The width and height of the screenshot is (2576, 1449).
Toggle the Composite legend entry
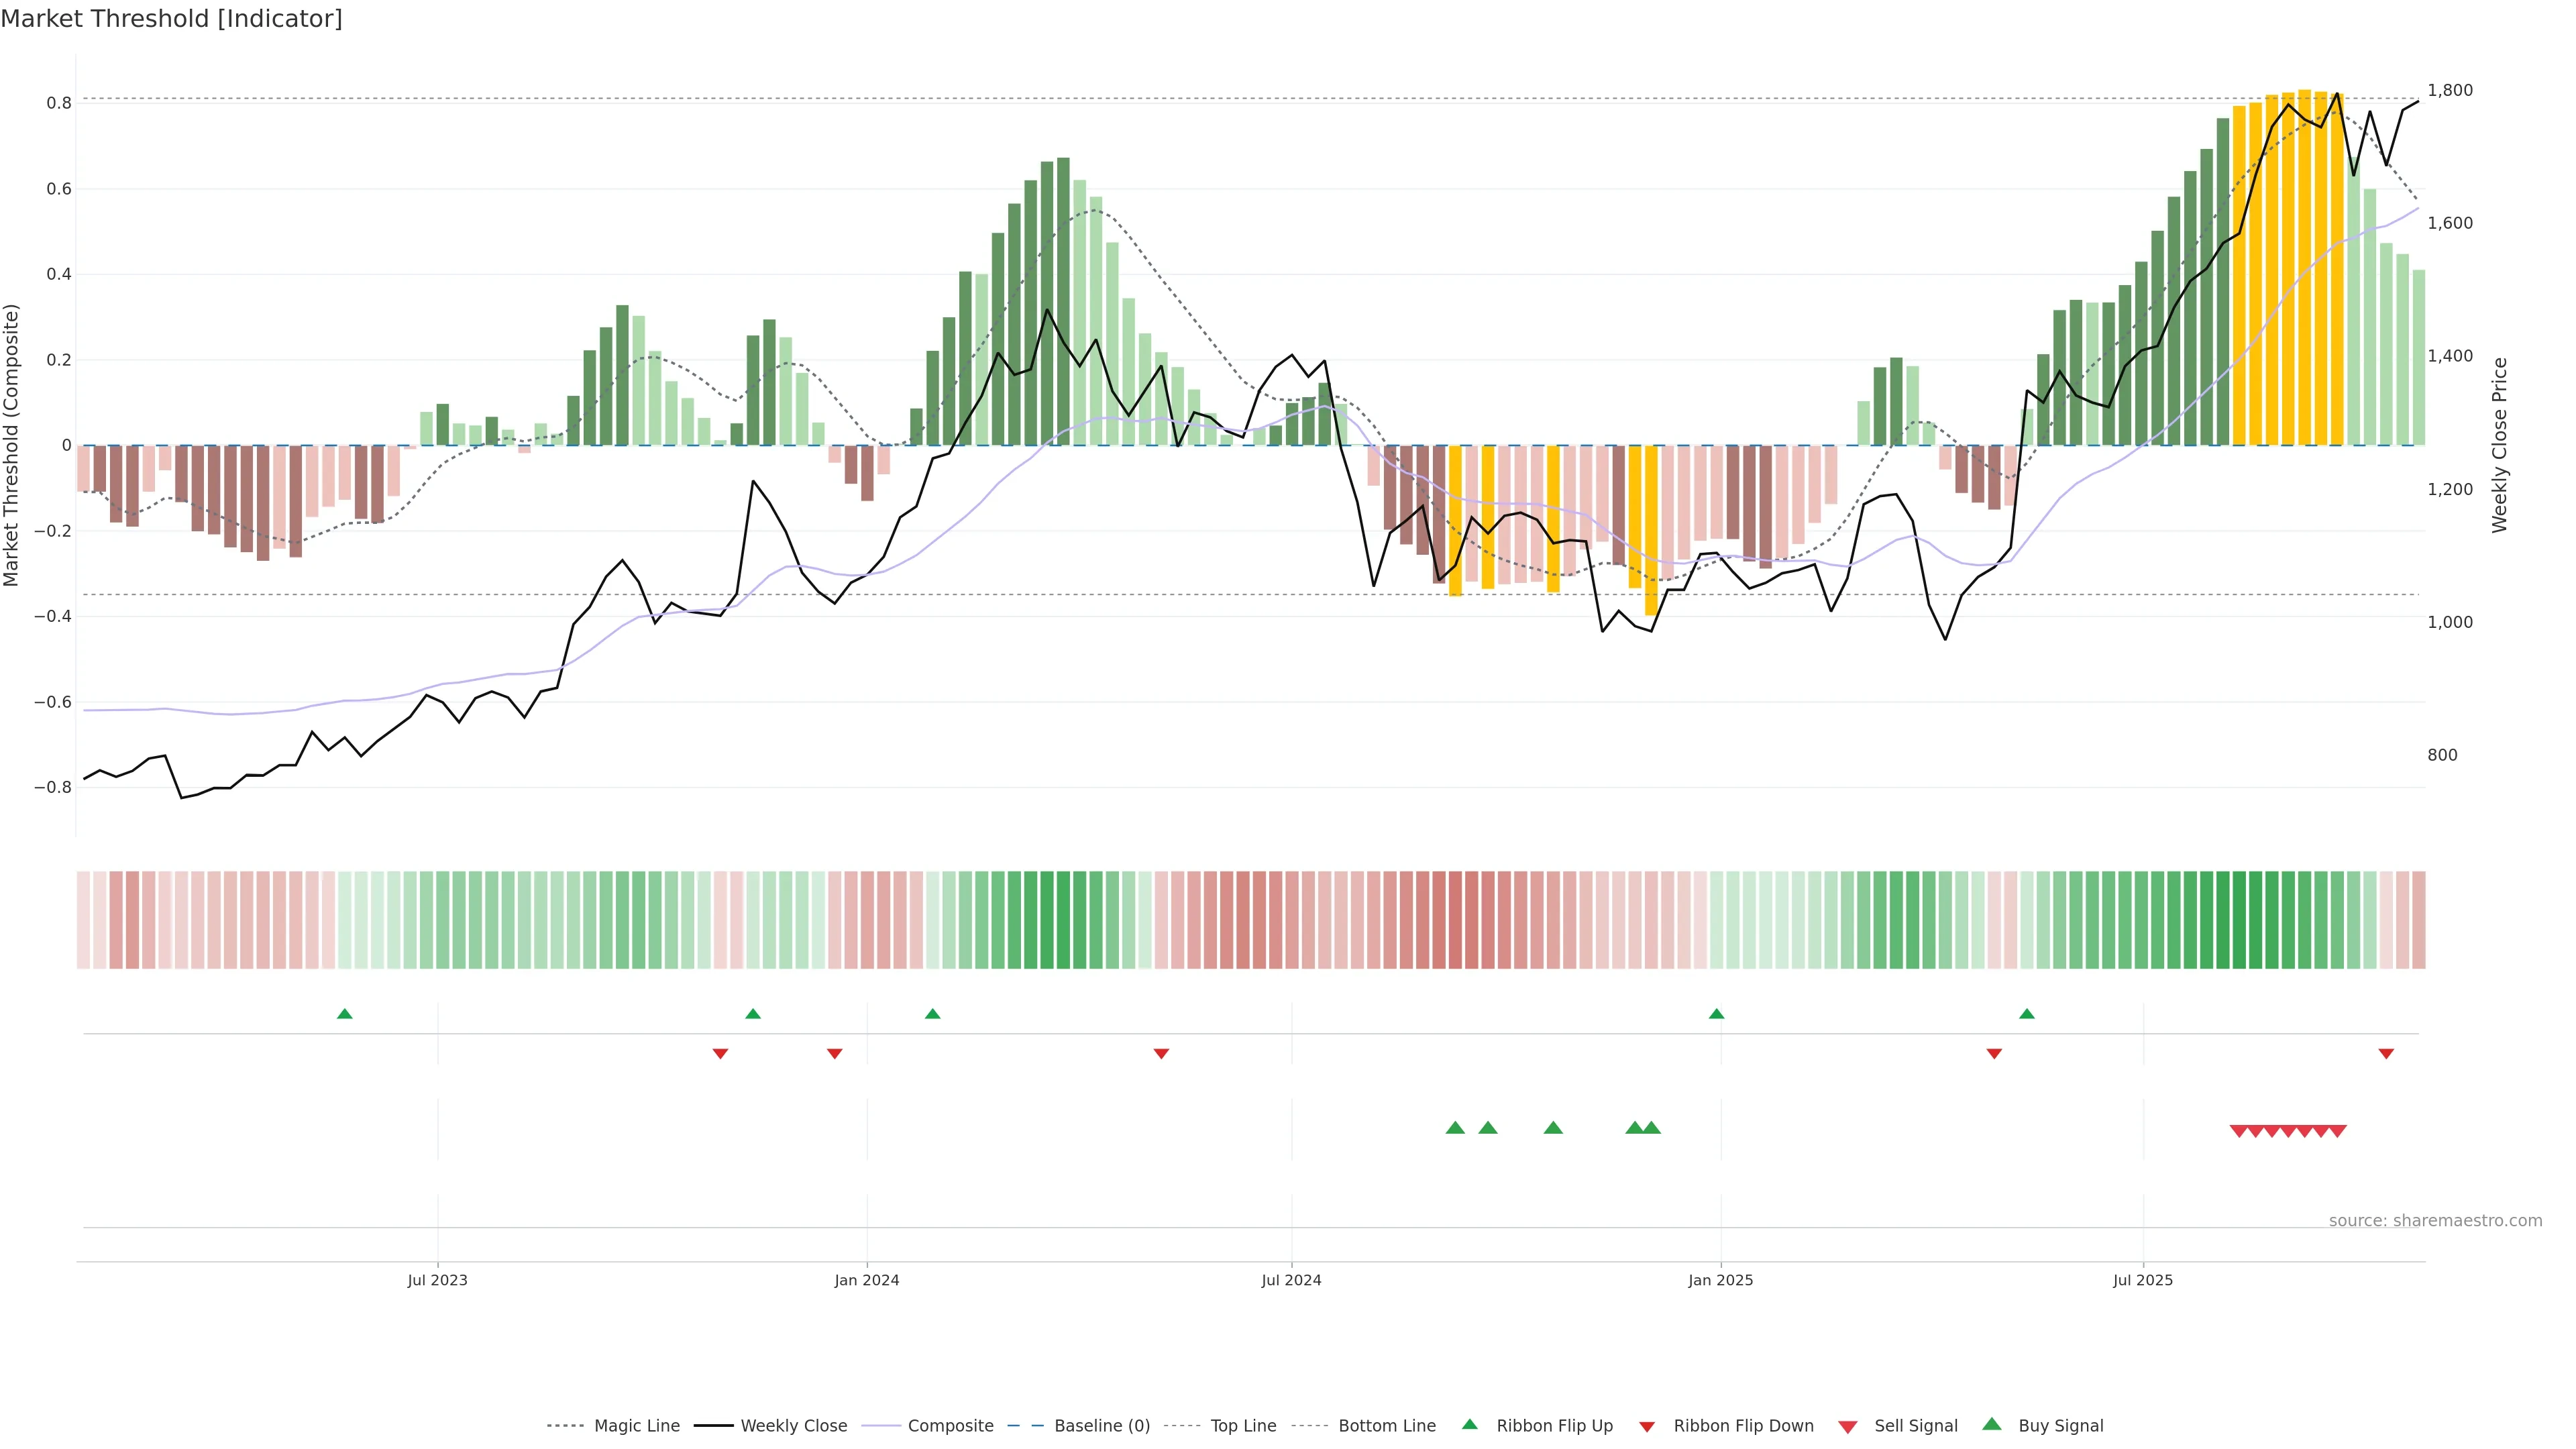(x=950, y=1426)
